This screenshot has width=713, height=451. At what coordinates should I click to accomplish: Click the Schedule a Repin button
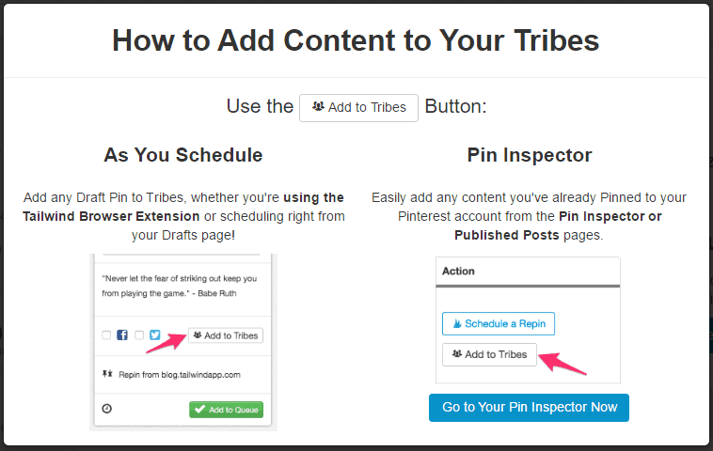(x=499, y=324)
